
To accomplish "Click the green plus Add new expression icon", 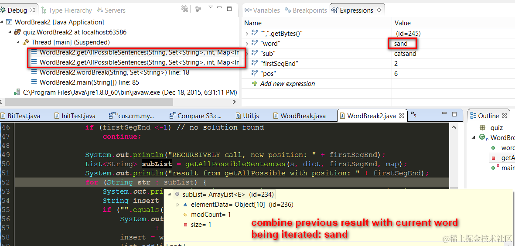I will click(x=255, y=84).
